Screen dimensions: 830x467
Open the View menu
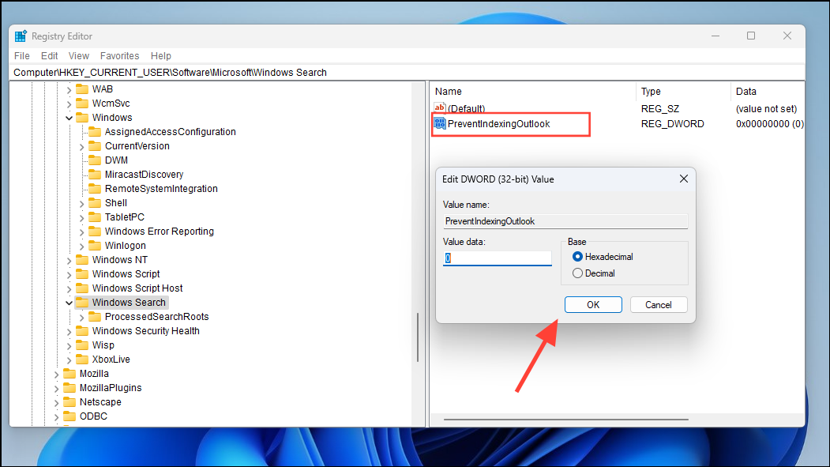(x=78, y=55)
